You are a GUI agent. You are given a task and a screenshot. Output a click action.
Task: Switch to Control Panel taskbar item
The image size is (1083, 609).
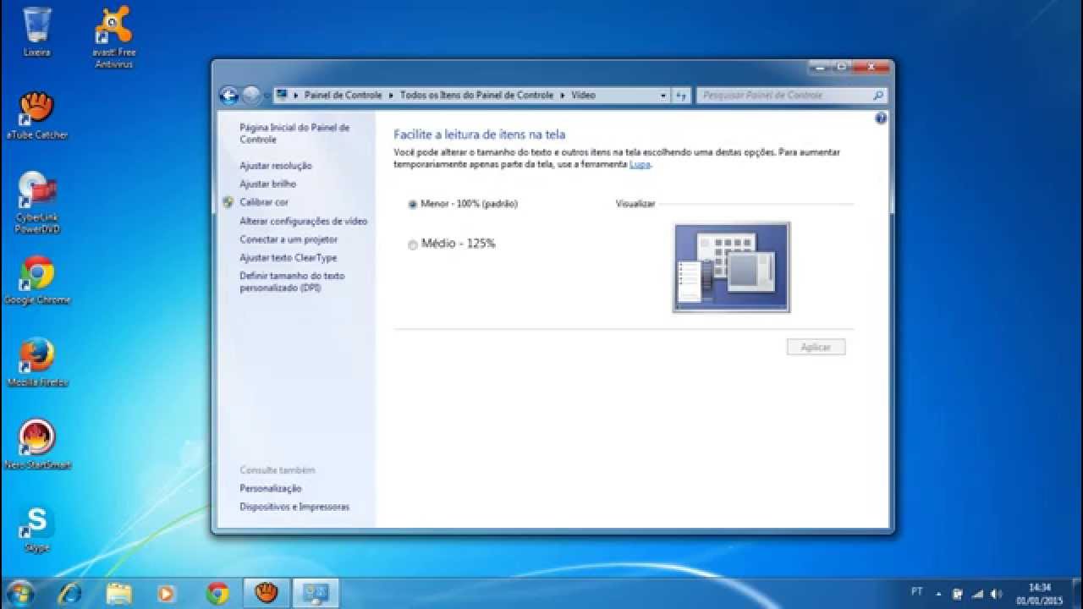(316, 593)
